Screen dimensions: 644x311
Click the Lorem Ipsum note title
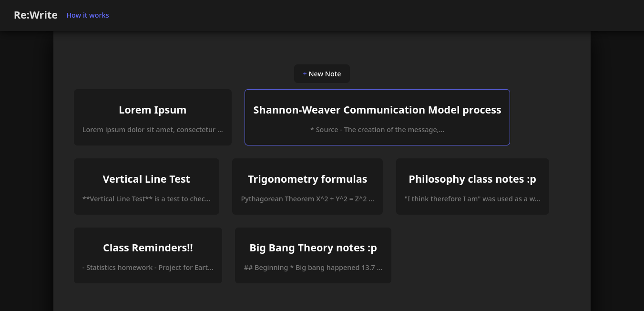pyautogui.click(x=153, y=110)
